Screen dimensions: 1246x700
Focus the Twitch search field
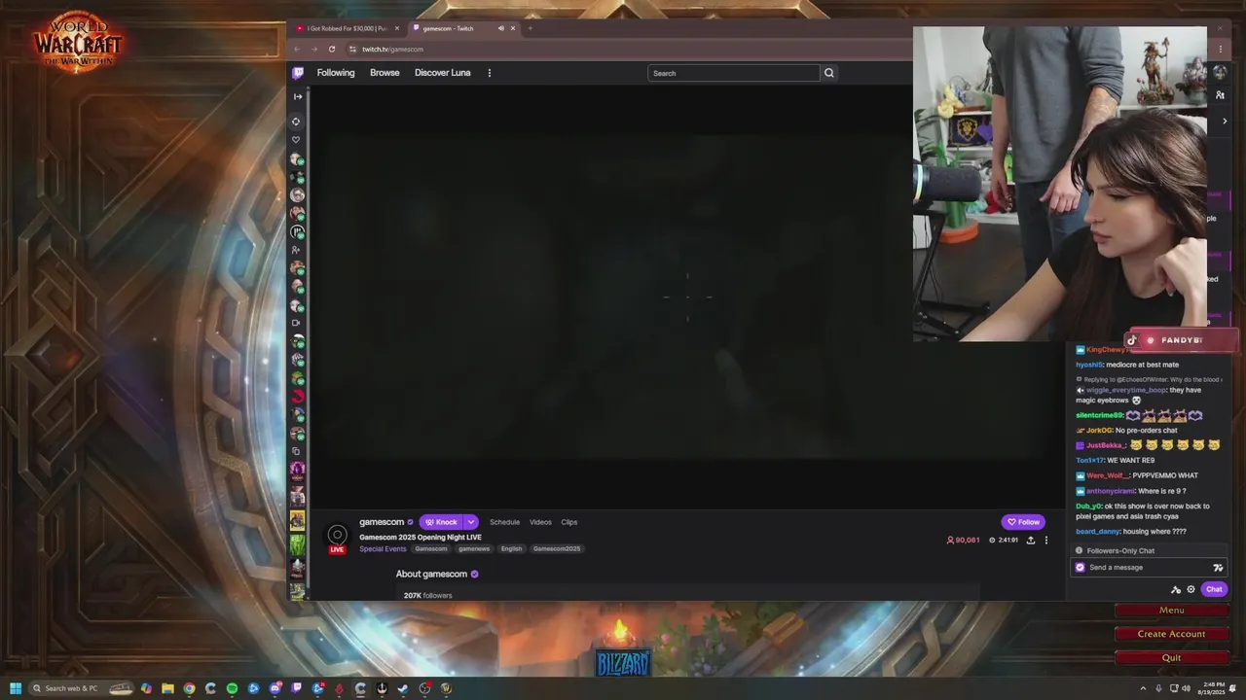[x=734, y=73]
